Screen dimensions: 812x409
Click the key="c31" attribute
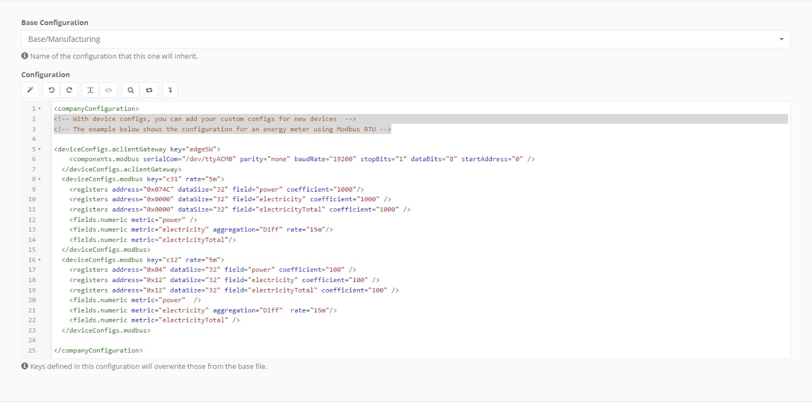(x=164, y=179)
